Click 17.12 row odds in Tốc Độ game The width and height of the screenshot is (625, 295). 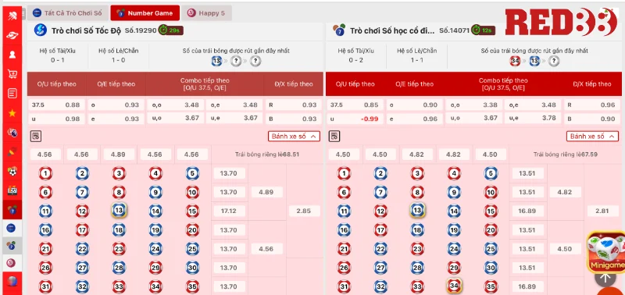[229, 211]
